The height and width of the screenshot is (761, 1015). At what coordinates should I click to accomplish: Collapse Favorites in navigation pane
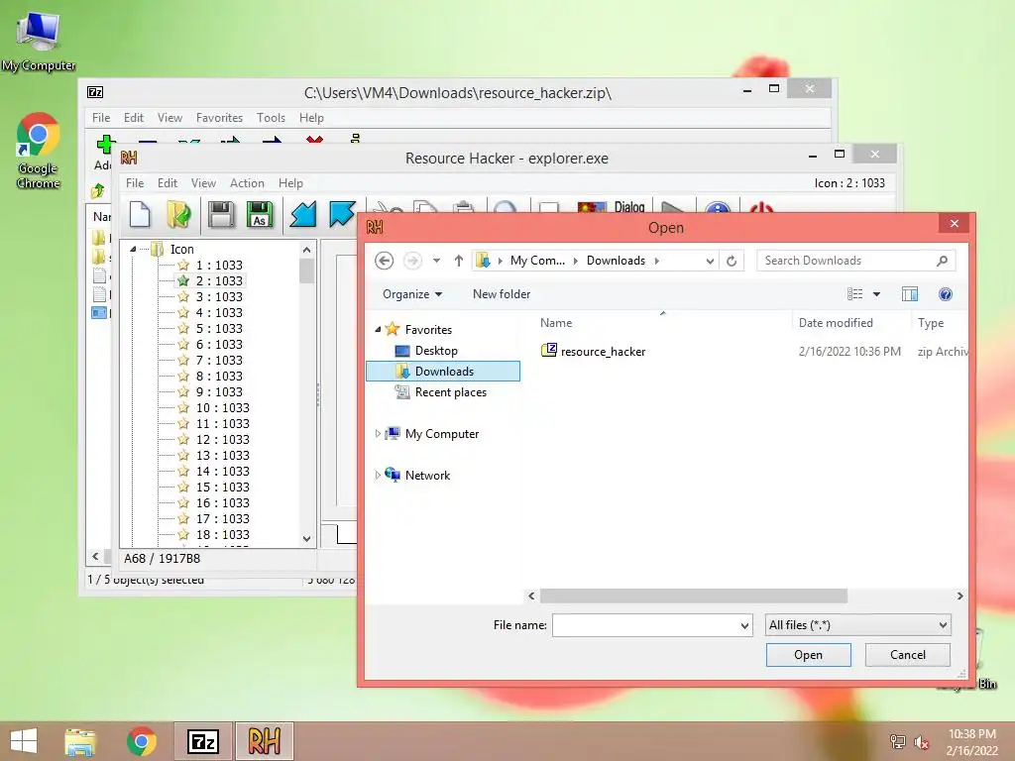tap(378, 329)
